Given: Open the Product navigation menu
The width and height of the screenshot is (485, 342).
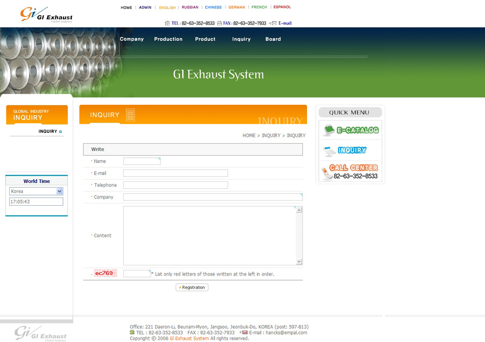Looking at the screenshot, I should coord(205,39).
